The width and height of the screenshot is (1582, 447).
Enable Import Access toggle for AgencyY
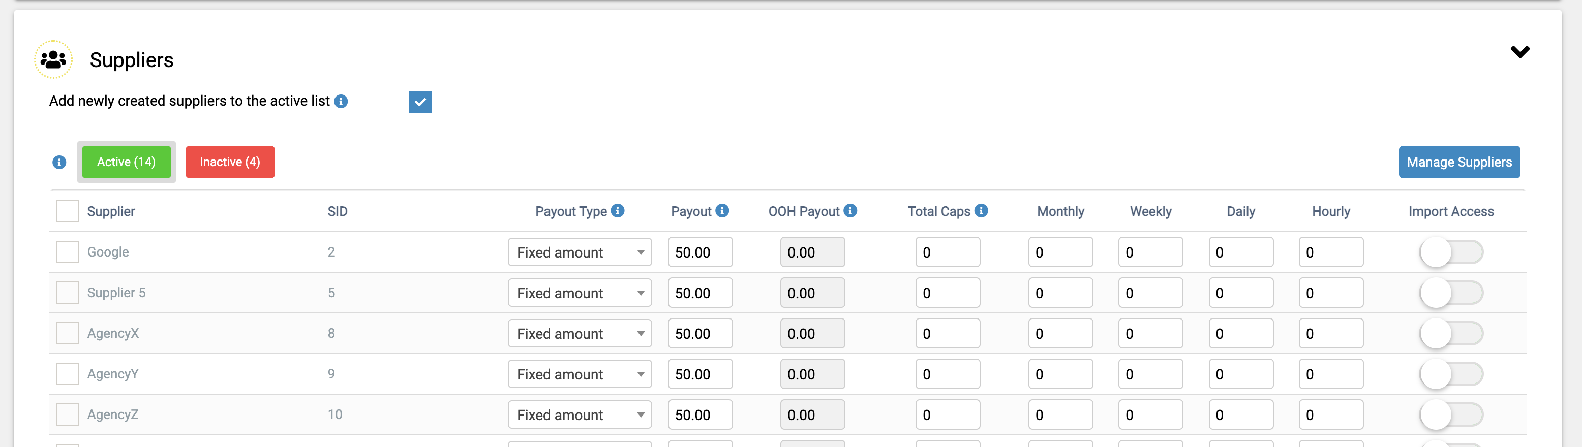pos(1451,374)
